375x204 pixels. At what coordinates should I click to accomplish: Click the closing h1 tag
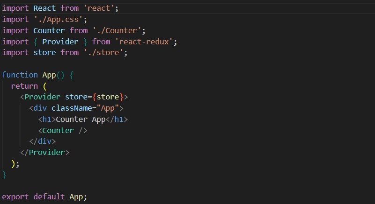(x=117, y=120)
